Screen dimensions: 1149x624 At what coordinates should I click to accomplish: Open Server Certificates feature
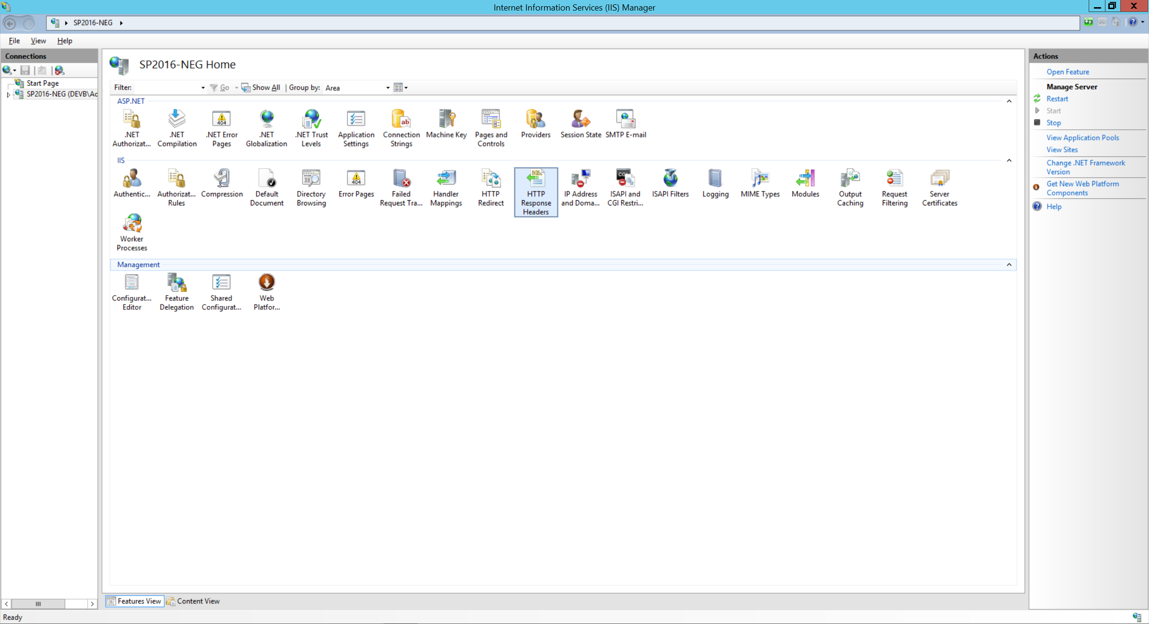(x=940, y=187)
